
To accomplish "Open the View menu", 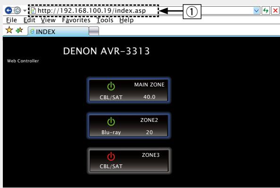I will 48,20.
